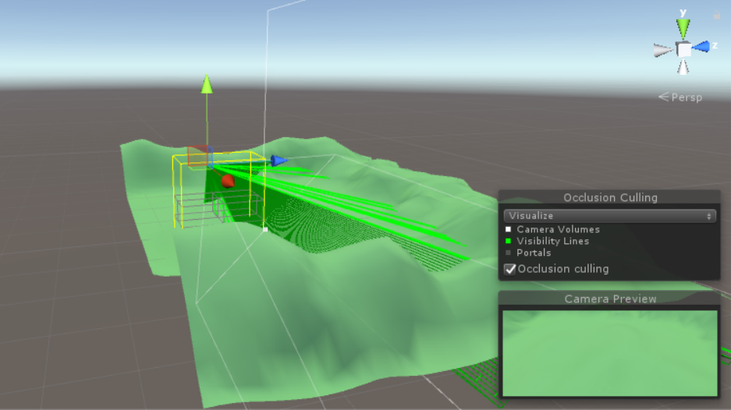Click the Occlusion Culling panel title
Viewport: 731px width, 410px height.
[610, 198]
